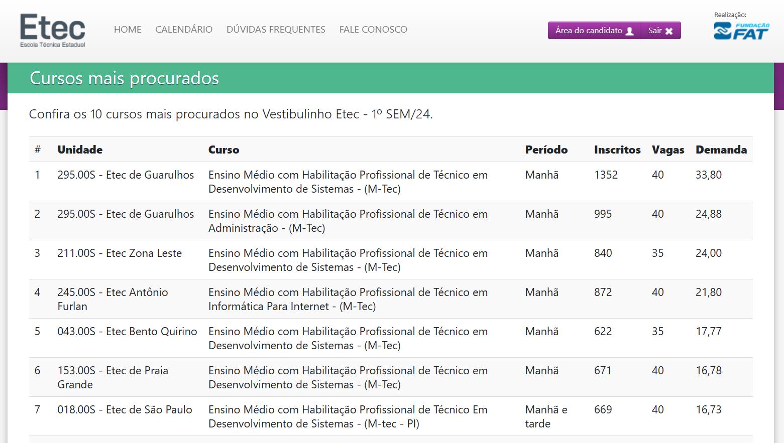Image resolution: width=784 pixels, height=443 pixels.
Task: Click the X icon on Sair
Action: pyautogui.click(x=669, y=31)
